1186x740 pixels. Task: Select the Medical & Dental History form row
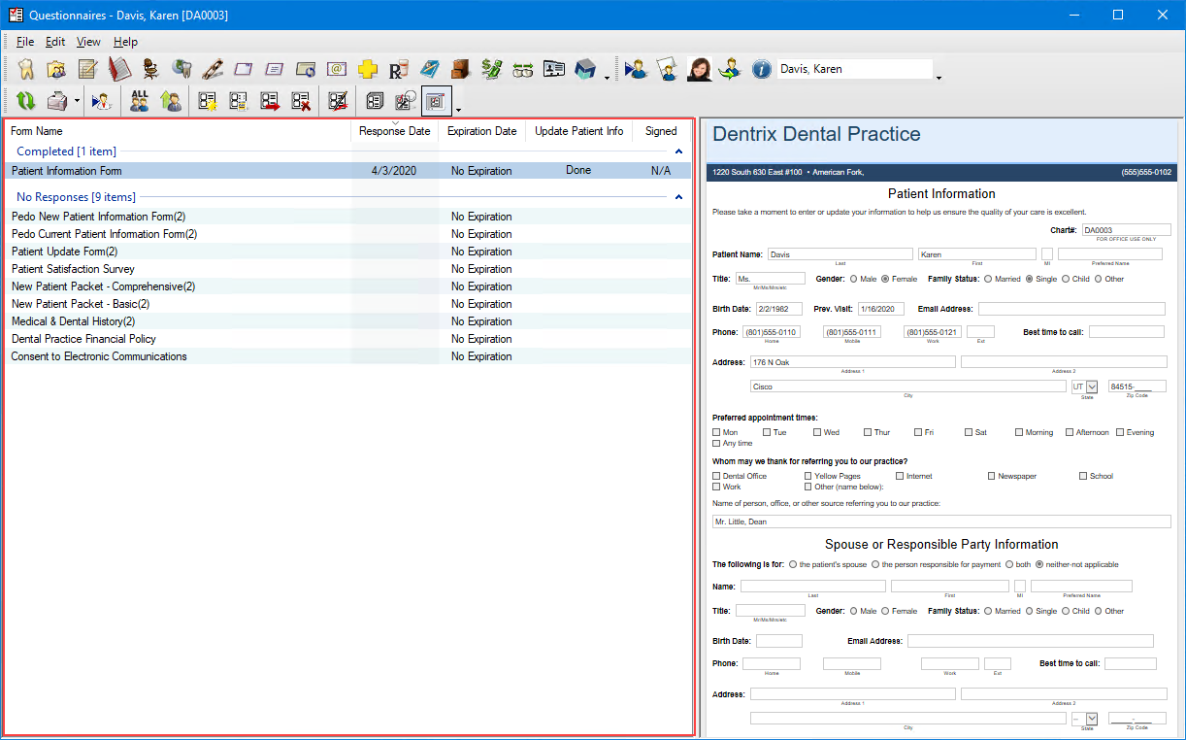point(74,320)
